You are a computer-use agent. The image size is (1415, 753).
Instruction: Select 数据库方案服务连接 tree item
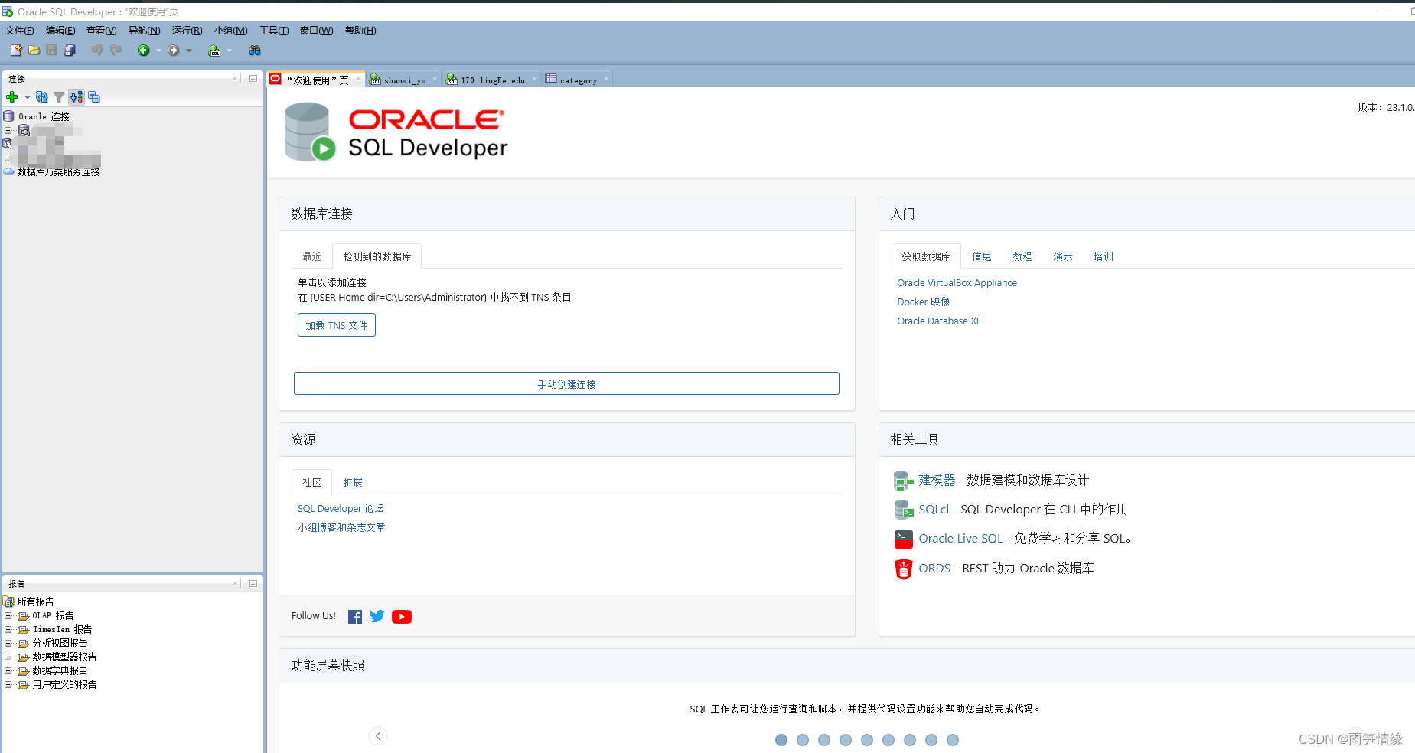(x=58, y=172)
